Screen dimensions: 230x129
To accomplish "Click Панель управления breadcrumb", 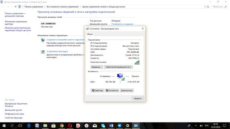I will (34, 7).
